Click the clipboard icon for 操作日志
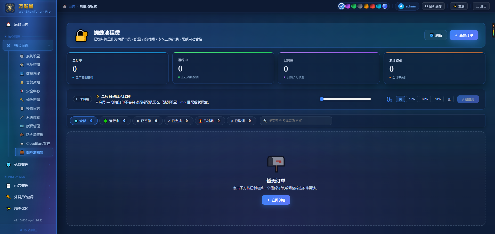Screen dimensions: 495x234 [22, 109]
